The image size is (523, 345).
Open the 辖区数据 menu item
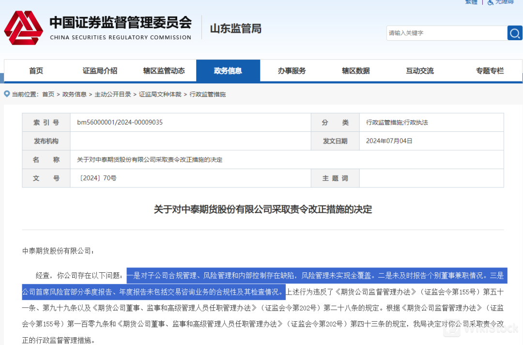click(355, 71)
